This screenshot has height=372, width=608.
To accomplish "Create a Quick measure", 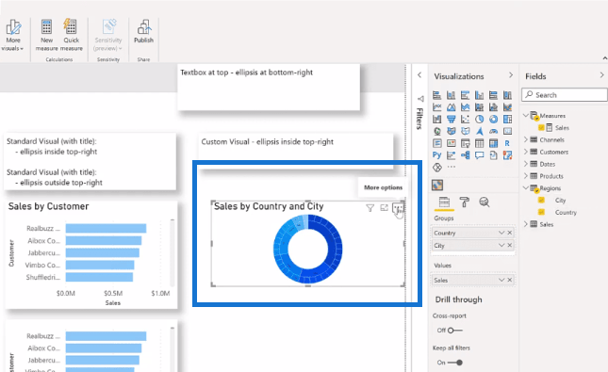I will [x=71, y=35].
